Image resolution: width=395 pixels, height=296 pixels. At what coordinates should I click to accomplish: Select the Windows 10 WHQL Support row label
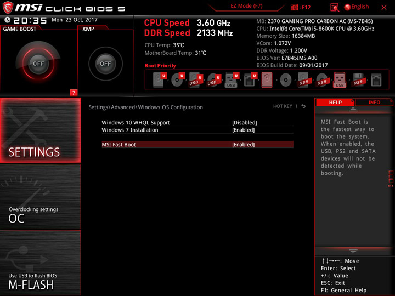tap(136, 123)
